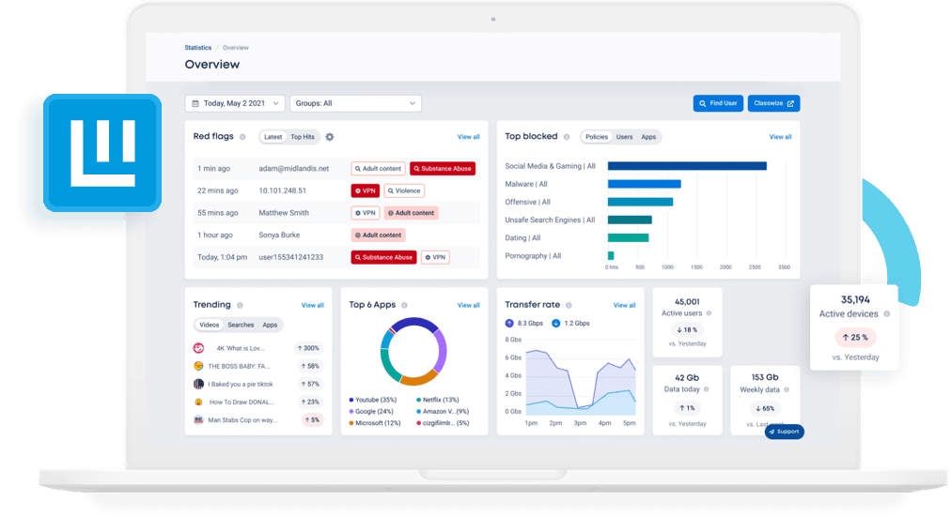951x516 pixels.
Task: Switch Red flags to Top Hits view
Action: (x=303, y=137)
